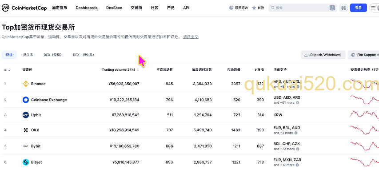Click the Deposit/Withdrawal button
Image resolution: width=379 pixels, height=170 pixels.
click(323, 55)
